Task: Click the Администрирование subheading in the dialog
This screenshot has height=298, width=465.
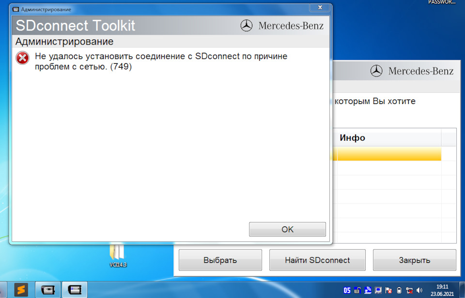Action: (64, 42)
